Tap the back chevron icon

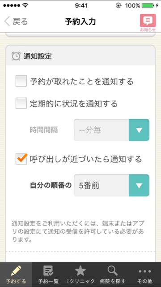point(7,22)
